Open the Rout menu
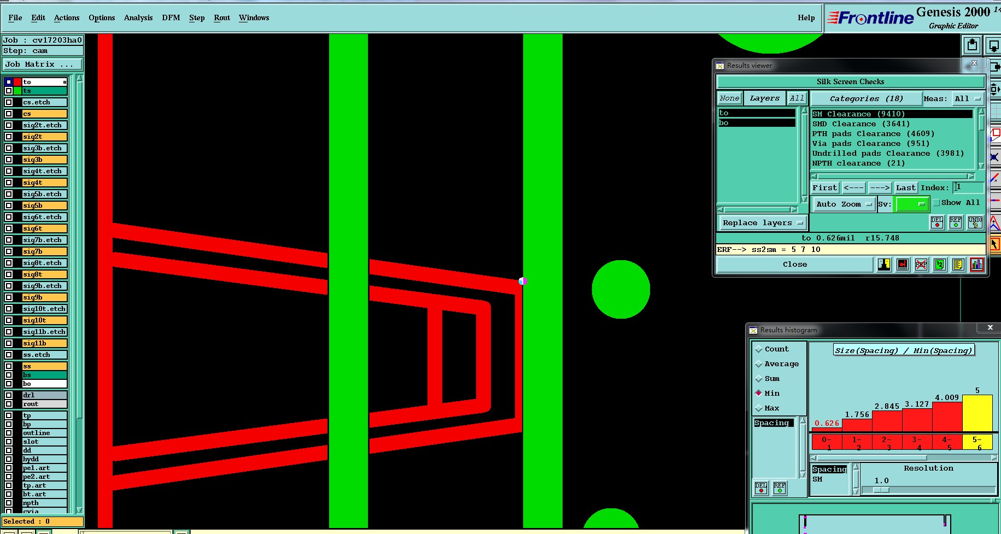The image size is (1001, 534). tap(222, 17)
